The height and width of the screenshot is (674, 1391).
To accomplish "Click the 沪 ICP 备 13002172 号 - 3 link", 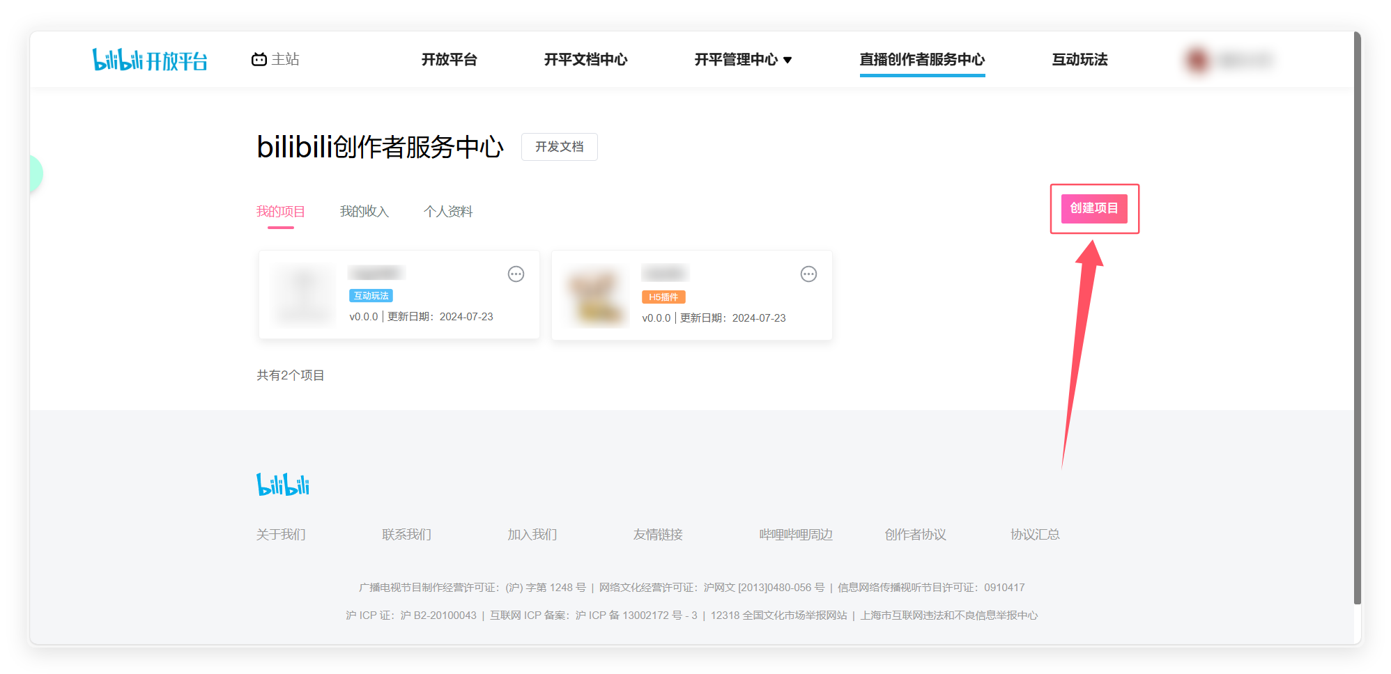I will point(636,616).
